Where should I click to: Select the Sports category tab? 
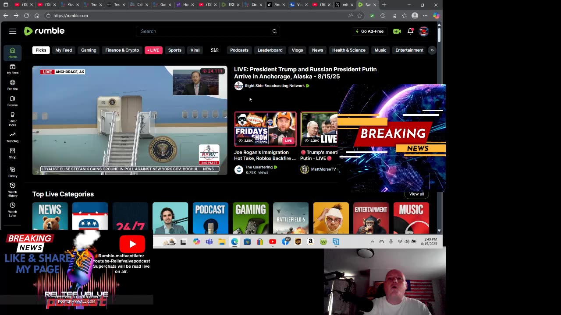click(x=174, y=50)
